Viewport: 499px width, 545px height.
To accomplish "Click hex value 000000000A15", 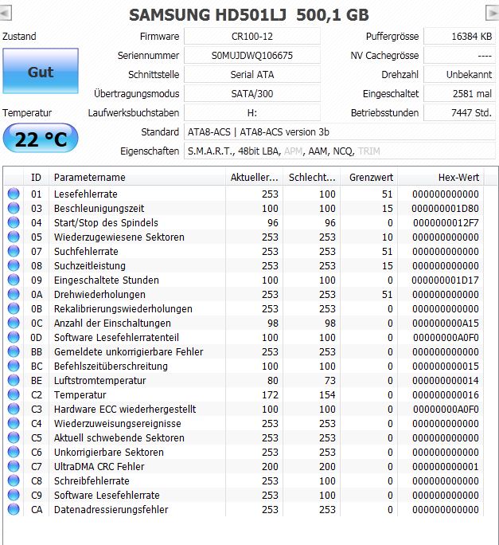I will [446, 323].
